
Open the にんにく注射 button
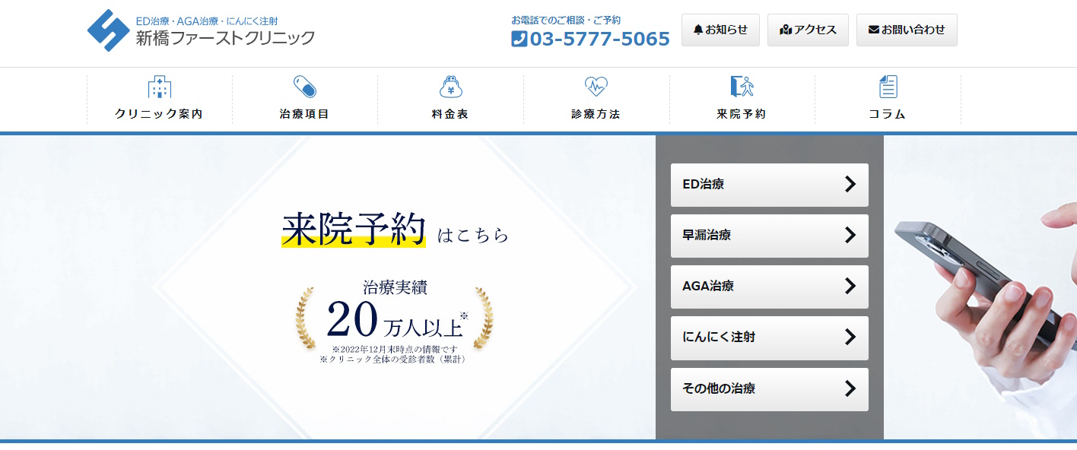[x=769, y=337]
